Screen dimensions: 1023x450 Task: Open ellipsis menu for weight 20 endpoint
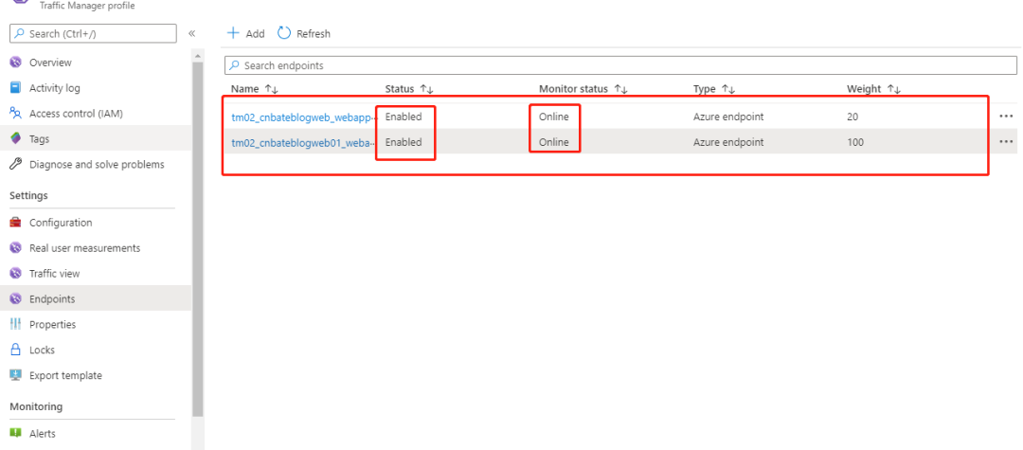click(x=1005, y=117)
